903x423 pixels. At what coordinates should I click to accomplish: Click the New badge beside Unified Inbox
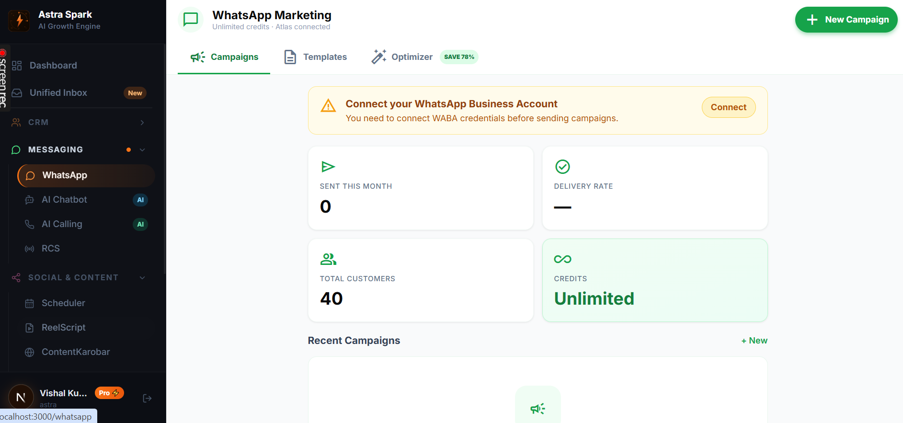[135, 93]
